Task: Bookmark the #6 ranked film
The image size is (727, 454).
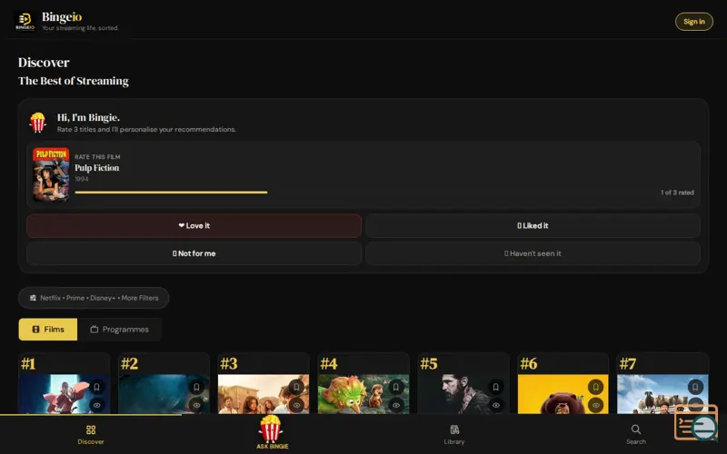Action: tap(596, 387)
